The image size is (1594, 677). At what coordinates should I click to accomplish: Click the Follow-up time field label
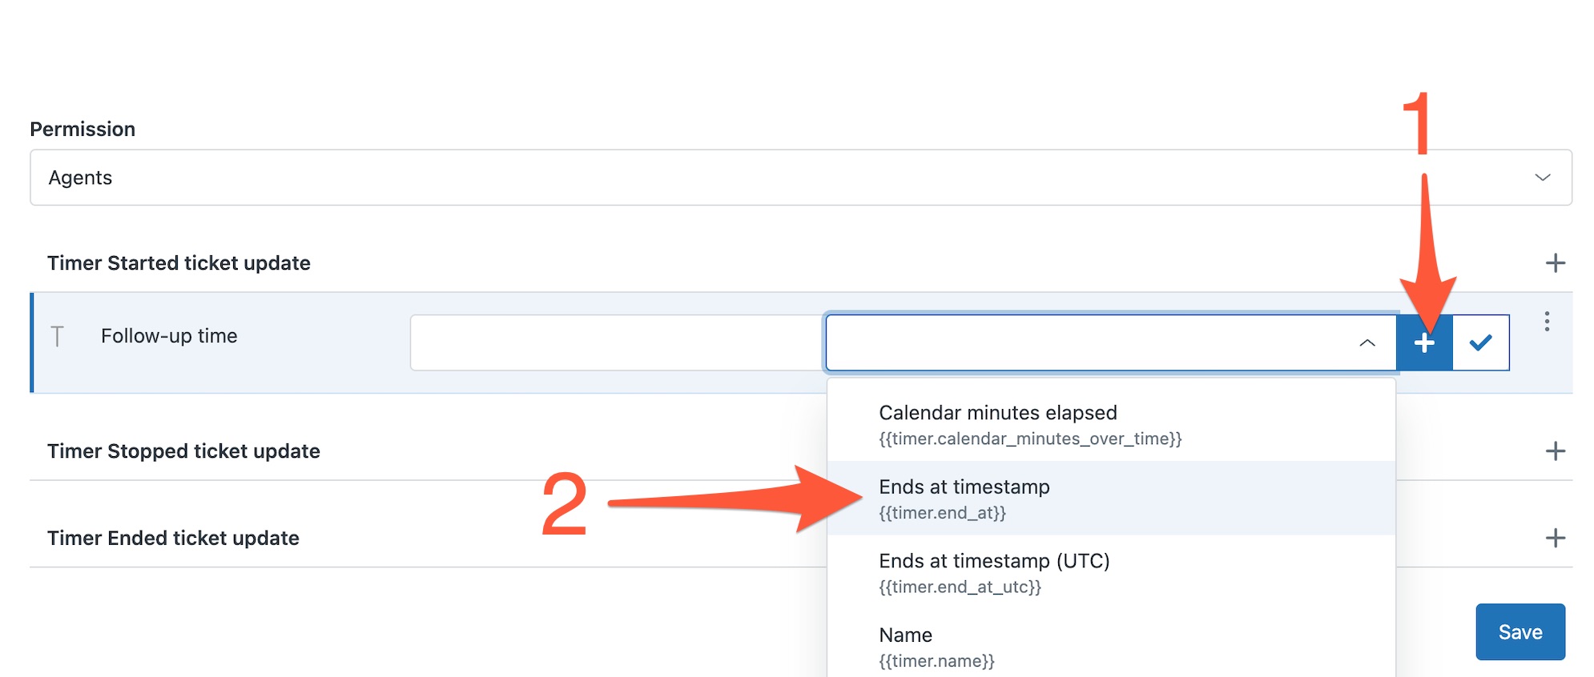(x=169, y=336)
